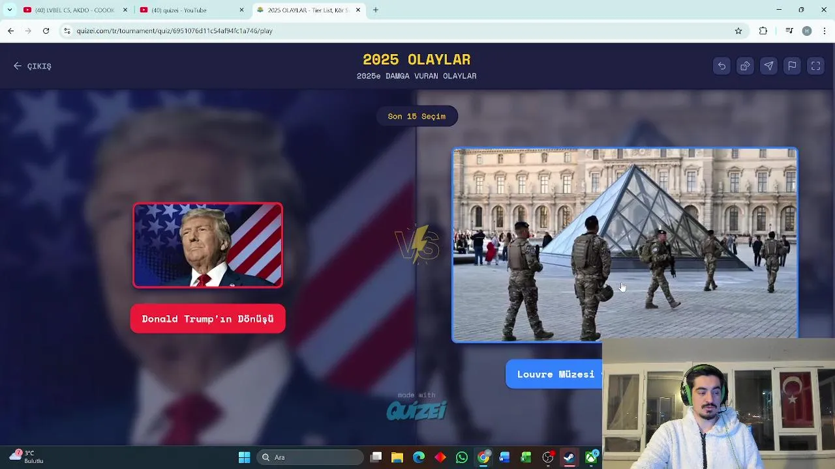Go forward with browser forward arrow

pyautogui.click(x=28, y=31)
